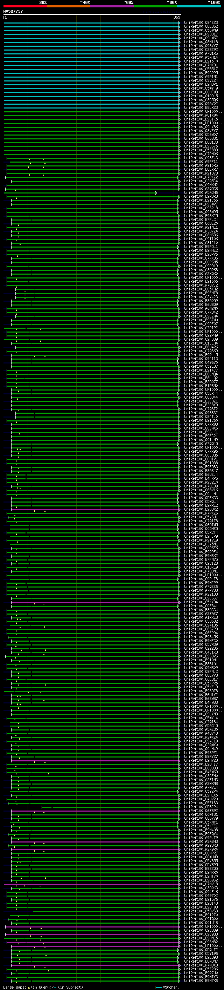Open hit UniRef100_B7FLC4
Image resolution: width=224 pixels, height=990 pixels.
click(x=201, y=220)
